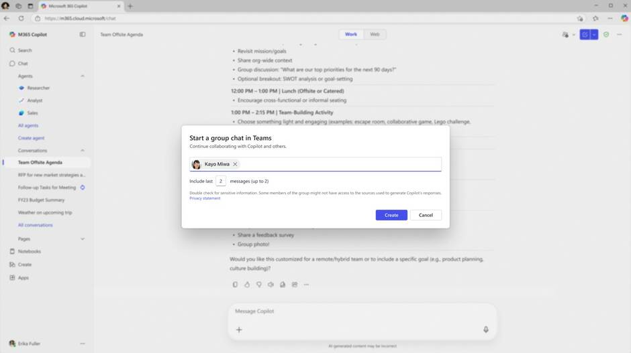Click the thumbs up icon below response

coord(247,285)
